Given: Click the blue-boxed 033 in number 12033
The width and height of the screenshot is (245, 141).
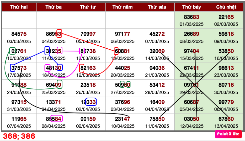Looking at the screenshot, I should 91,102.
